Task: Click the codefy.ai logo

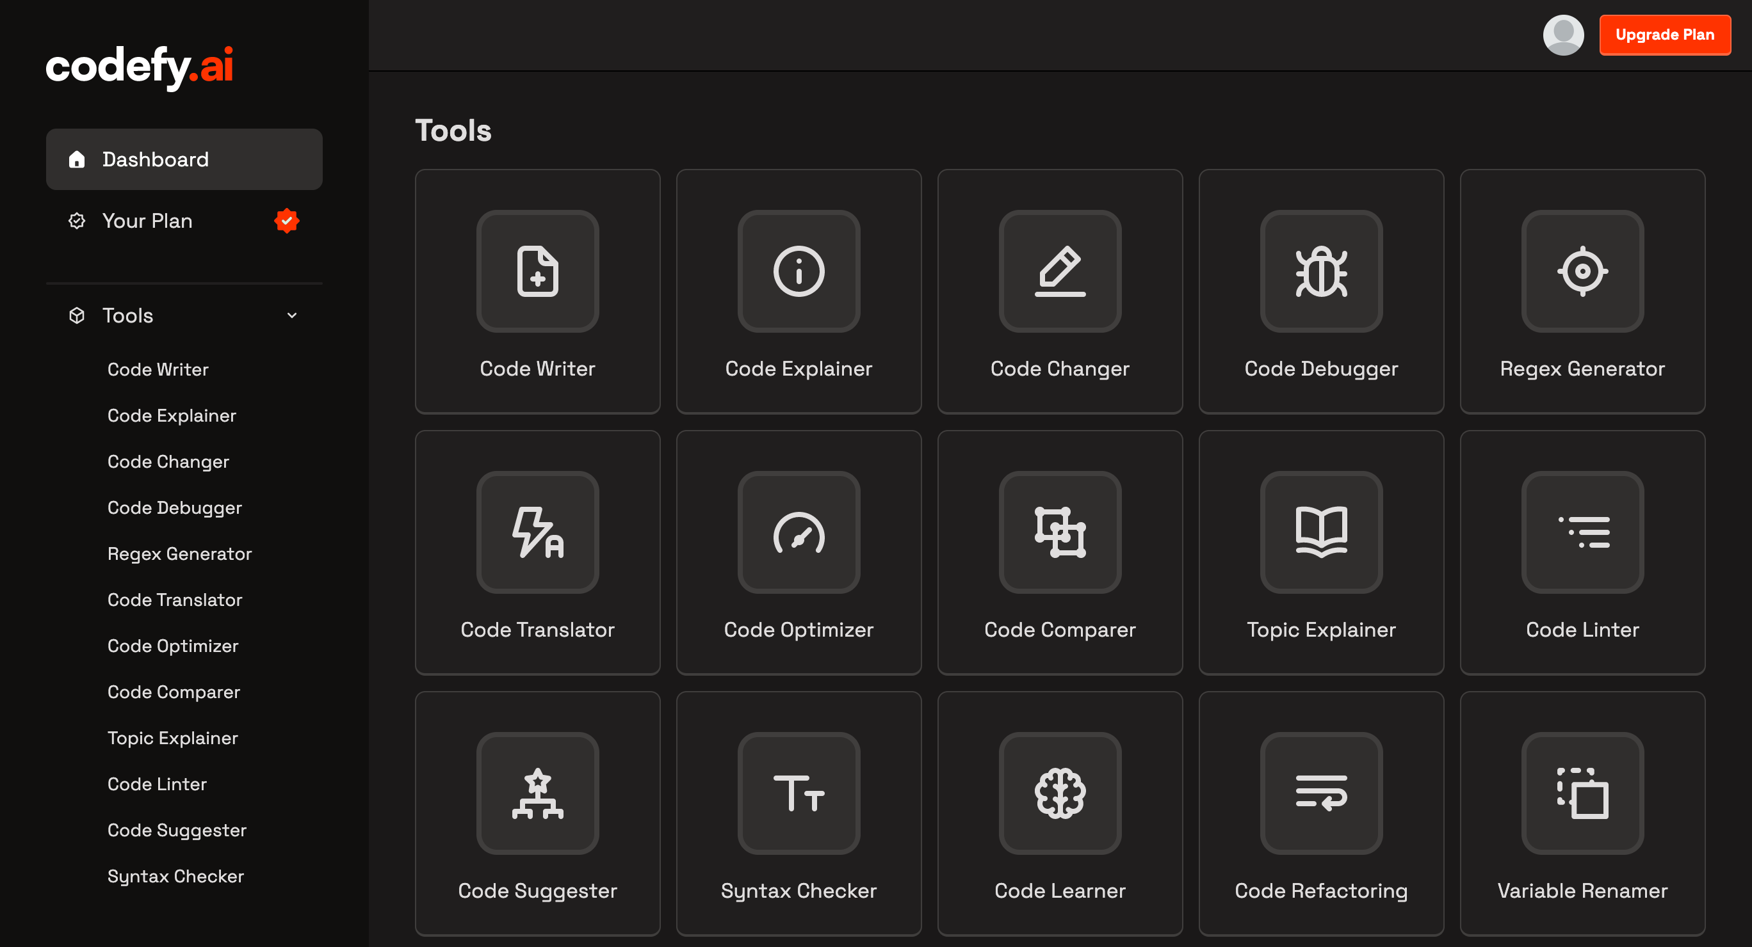Action: (140, 67)
